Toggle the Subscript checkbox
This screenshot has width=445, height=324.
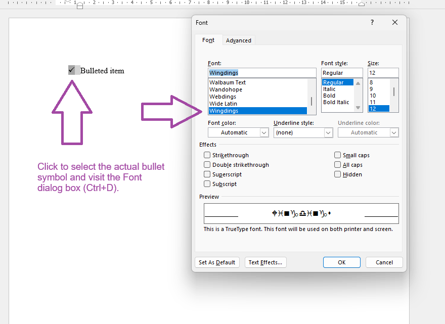point(207,184)
